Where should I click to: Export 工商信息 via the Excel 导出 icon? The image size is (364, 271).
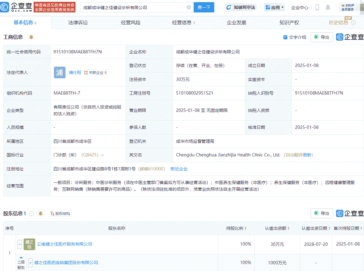[x=322, y=37]
